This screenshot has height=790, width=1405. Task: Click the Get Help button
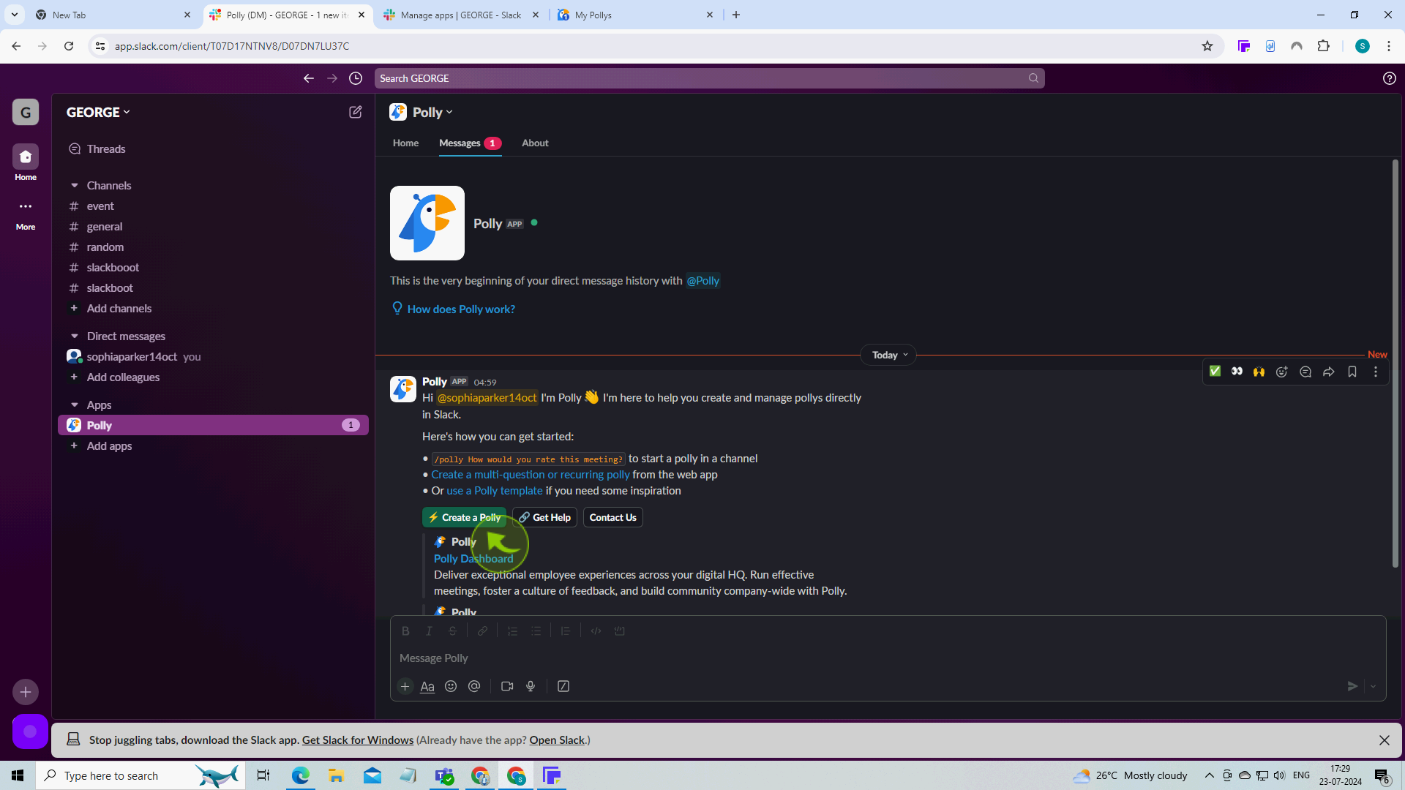pos(544,517)
